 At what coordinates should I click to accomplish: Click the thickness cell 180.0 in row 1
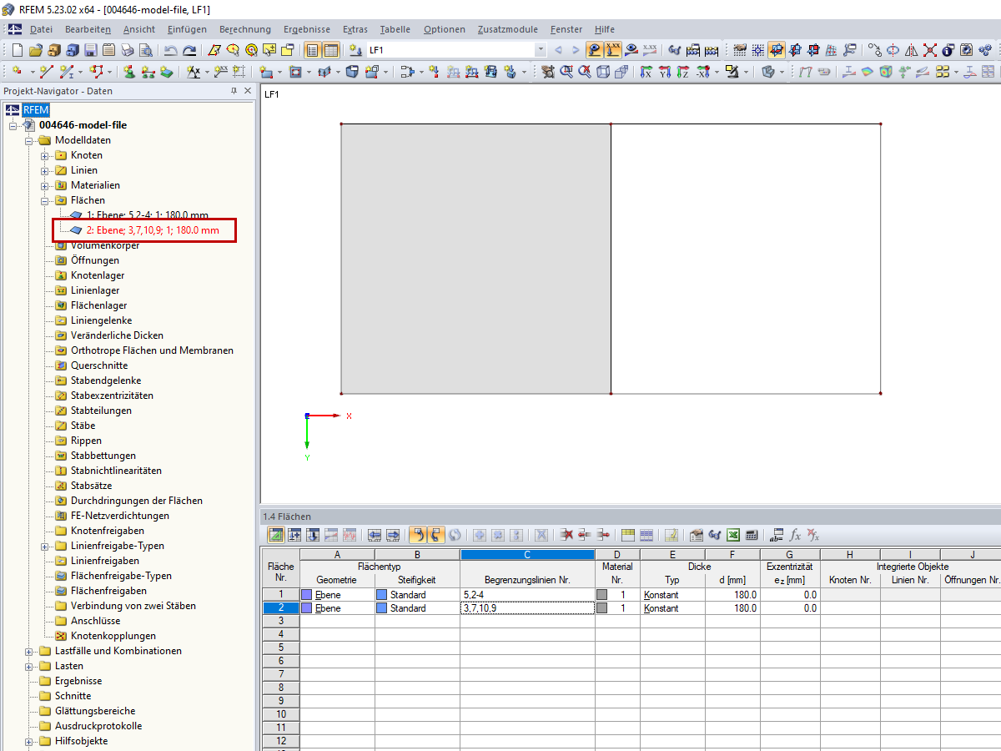[x=732, y=595]
